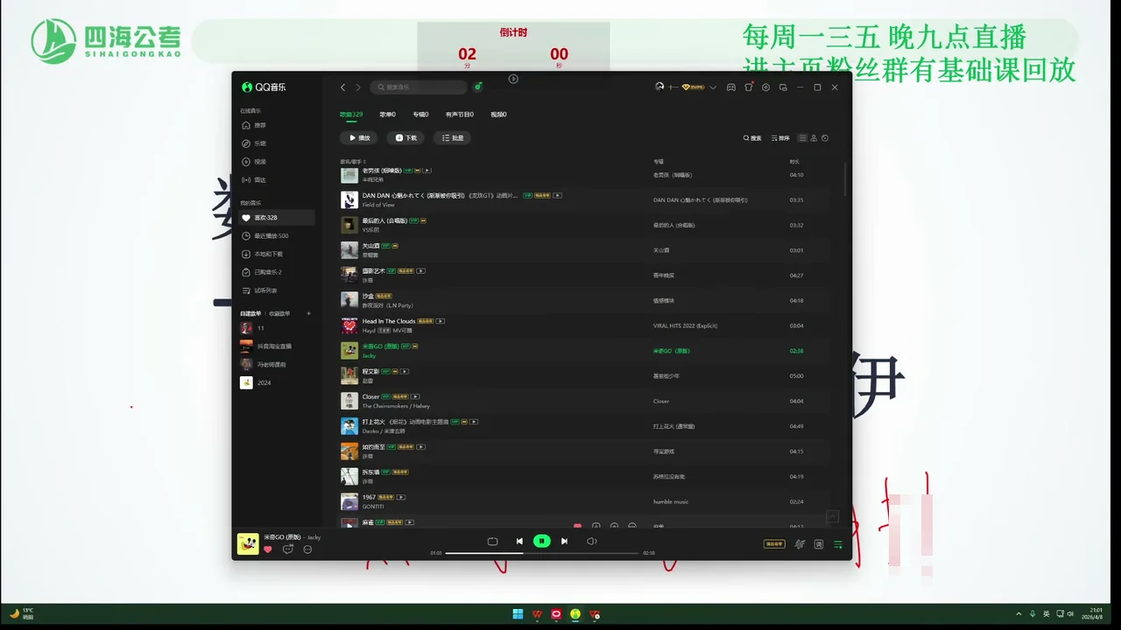Image resolution: width=1121 pixels, height=630 pixels.
Task: Open the sound quality badge in player bar
Action: 774,543
